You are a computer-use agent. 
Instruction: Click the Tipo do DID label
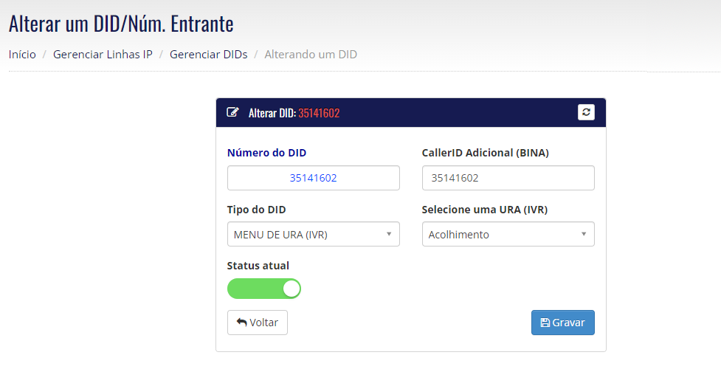[257, 210]
